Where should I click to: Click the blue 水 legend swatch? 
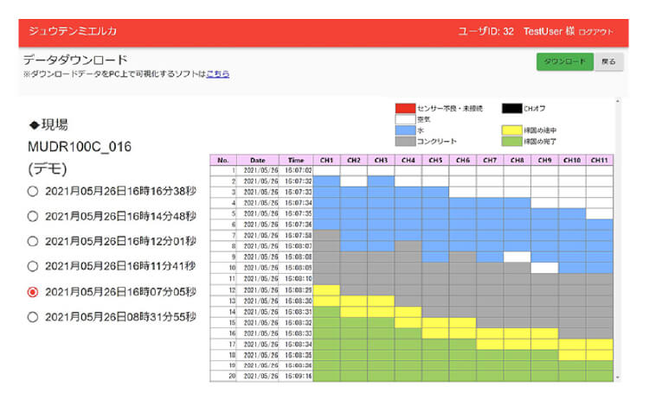click(405, 130)
